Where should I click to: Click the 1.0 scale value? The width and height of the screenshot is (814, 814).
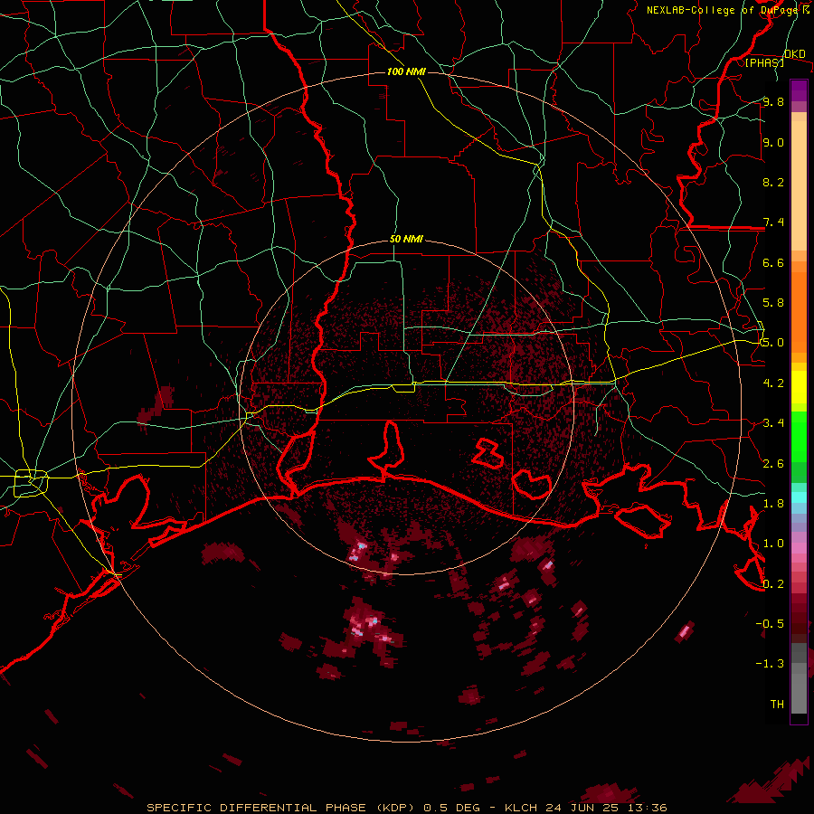coord(773,543)
